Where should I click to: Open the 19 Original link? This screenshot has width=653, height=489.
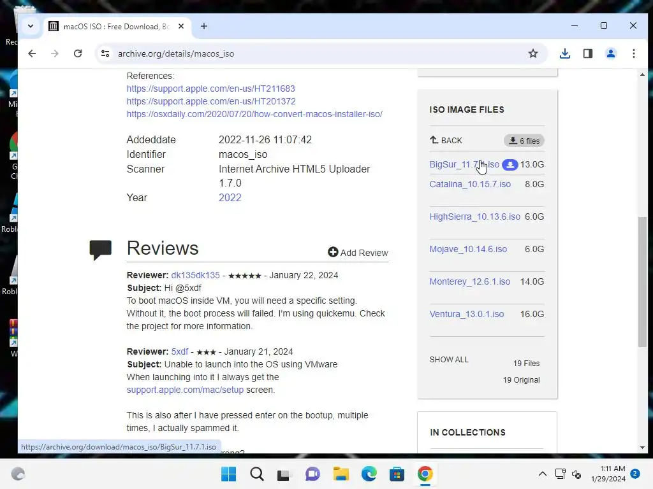pyautogui.click(x=521, y=380)
